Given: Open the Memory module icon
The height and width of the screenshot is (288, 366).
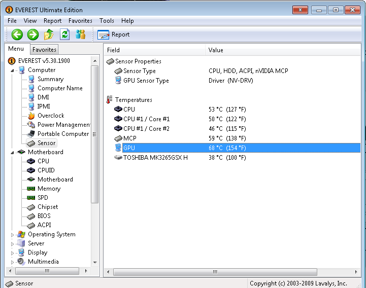Looking at the screenshot, I should tap(31, 189).
